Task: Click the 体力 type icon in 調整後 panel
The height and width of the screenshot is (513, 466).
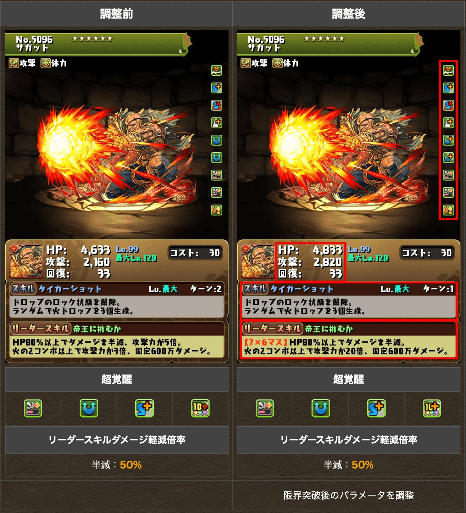Action: pyautogui.click(x=277, y=63)
